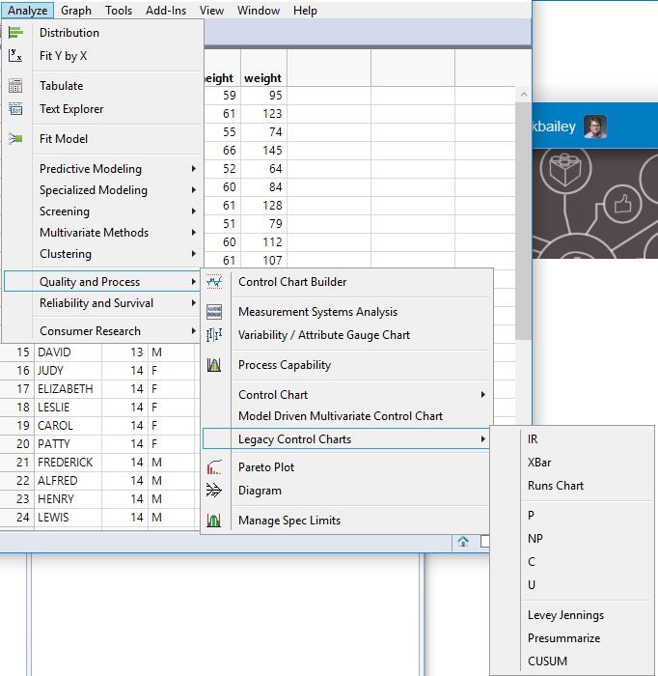This screenshot has width=658, height=676.
Task: Open the Quality and Process submenu
Action: [x=102, y=282]
